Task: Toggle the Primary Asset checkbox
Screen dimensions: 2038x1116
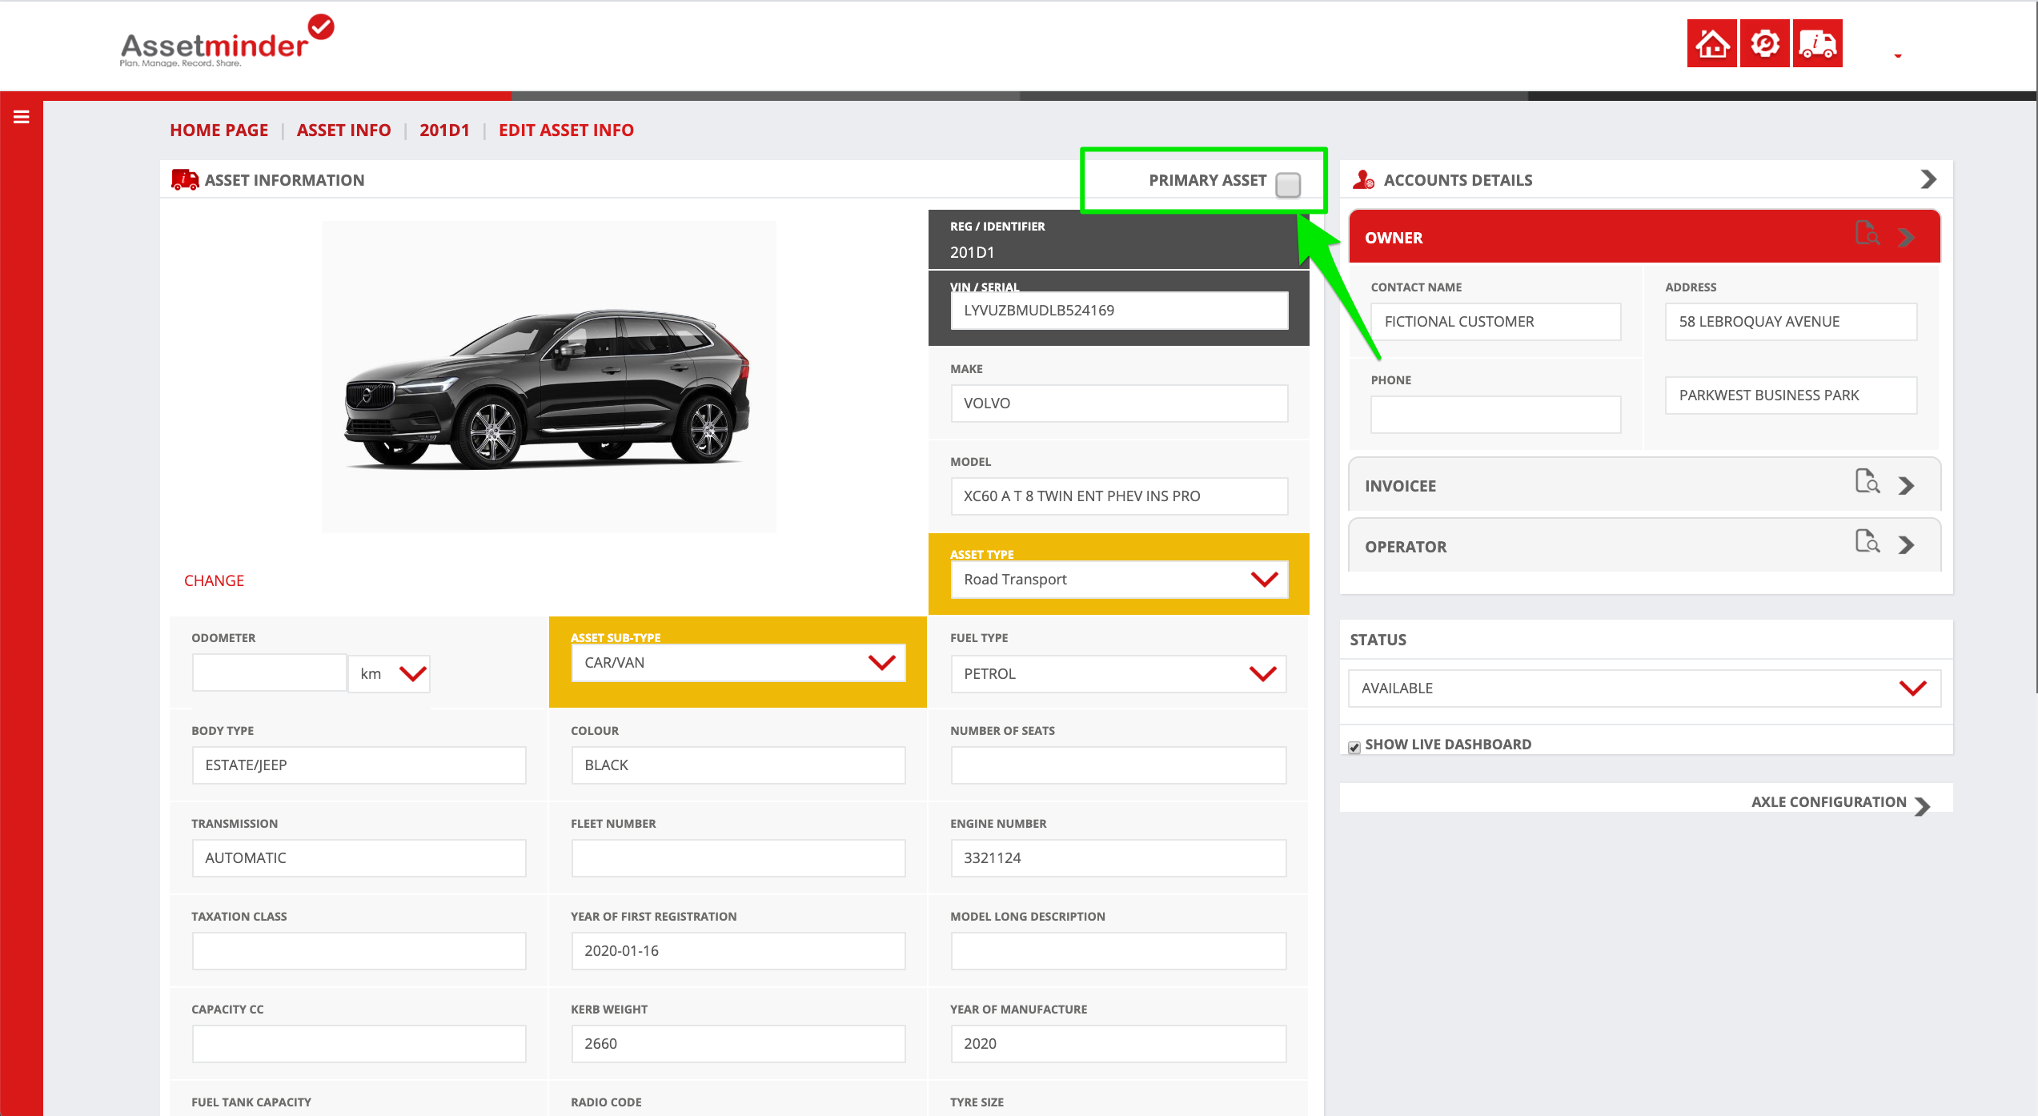Action: [1288, 185]
